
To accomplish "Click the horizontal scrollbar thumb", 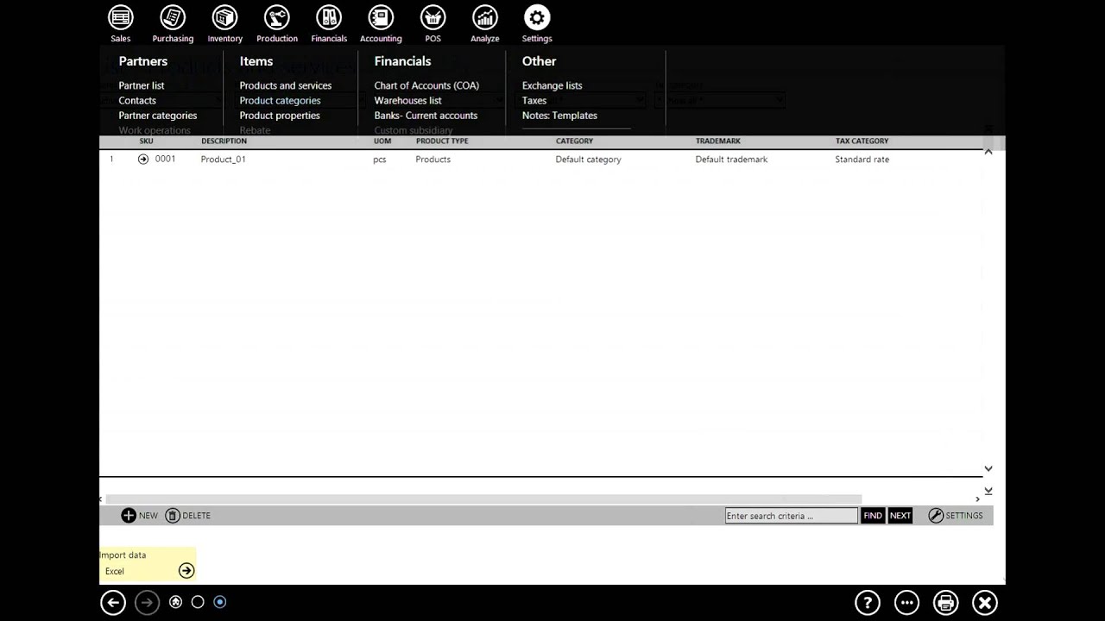I will 483,499.
